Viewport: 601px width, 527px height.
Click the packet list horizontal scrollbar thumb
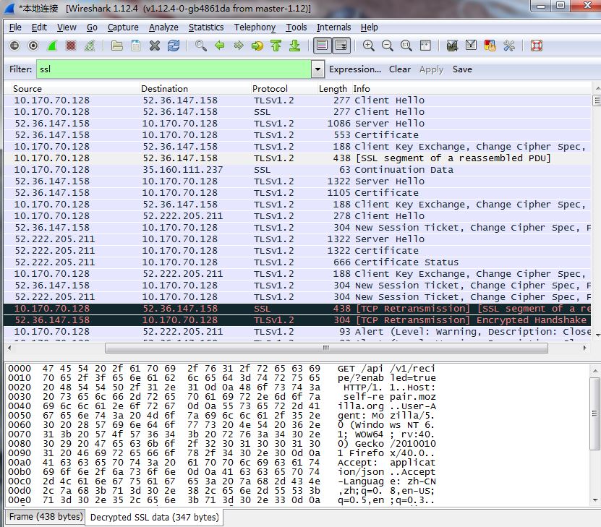click(326, 348)
